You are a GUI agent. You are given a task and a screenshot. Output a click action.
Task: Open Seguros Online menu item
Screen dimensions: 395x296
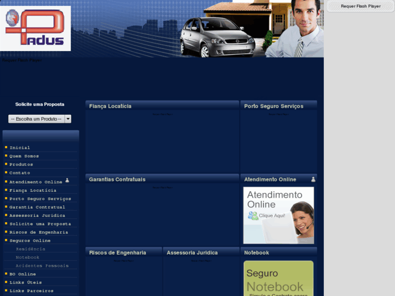30,241
